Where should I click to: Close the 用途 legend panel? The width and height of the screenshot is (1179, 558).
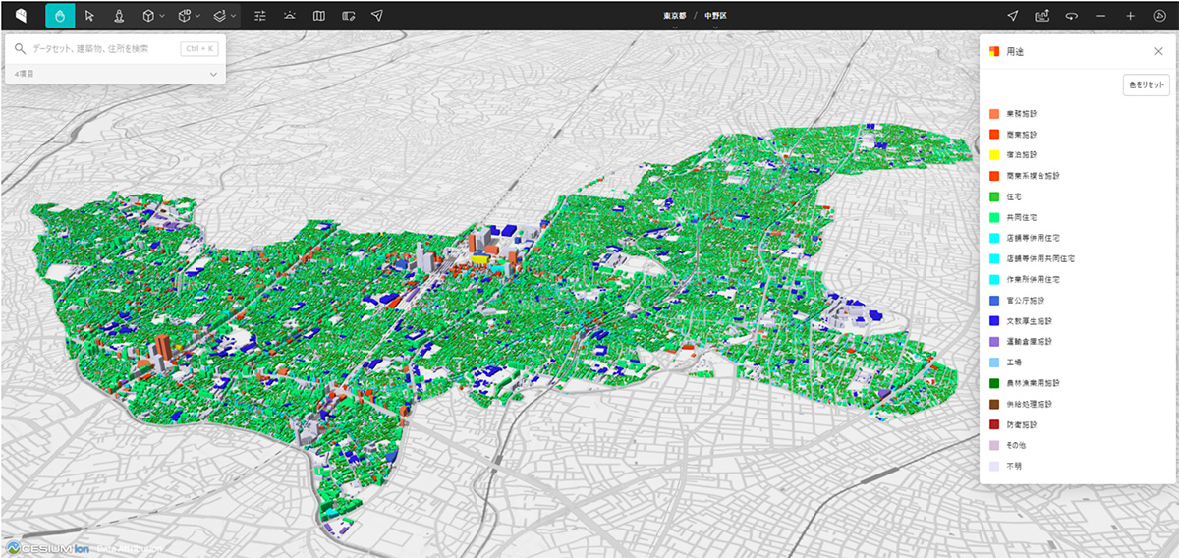click(x=1157, y=51)
